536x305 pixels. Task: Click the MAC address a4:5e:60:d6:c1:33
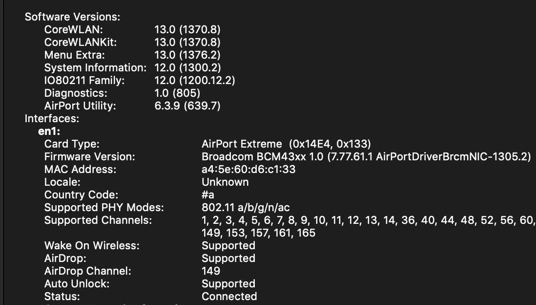[248, 169]
